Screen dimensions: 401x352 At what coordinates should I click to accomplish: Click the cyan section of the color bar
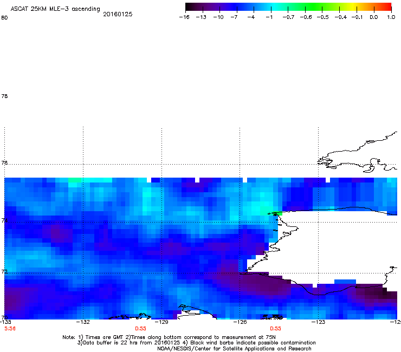pos(274,7)
